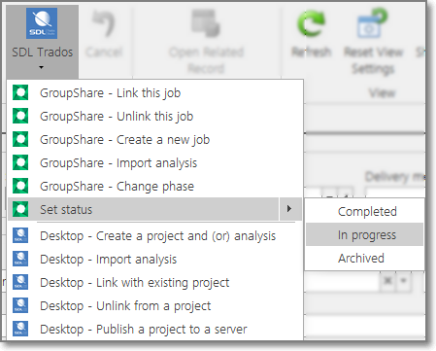The height and width of the screenshot is (351, 436).
Task: Click the green Refresh arrow icon
Action: pyautogui.click(x=311, y=22)
